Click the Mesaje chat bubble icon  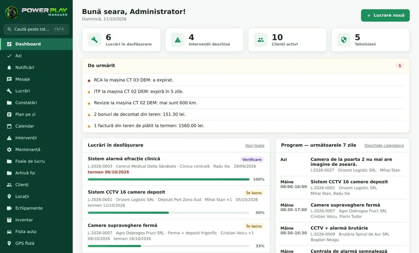click(9, 79)
